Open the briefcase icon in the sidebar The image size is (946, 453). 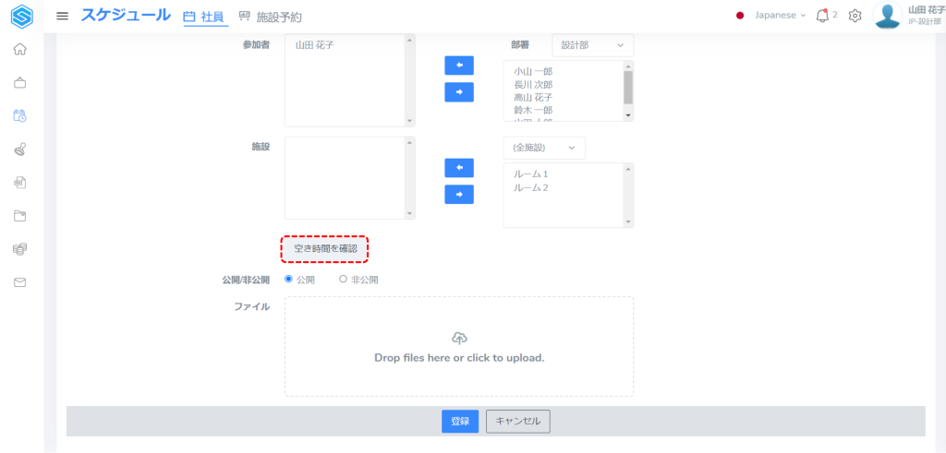(19, 82)
